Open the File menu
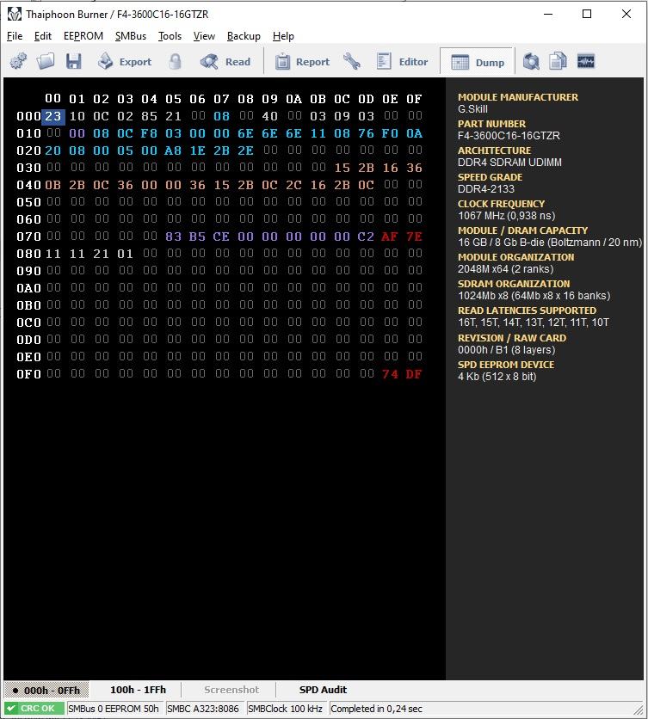Viewport: 648px width, 719px height. point(15,36)
